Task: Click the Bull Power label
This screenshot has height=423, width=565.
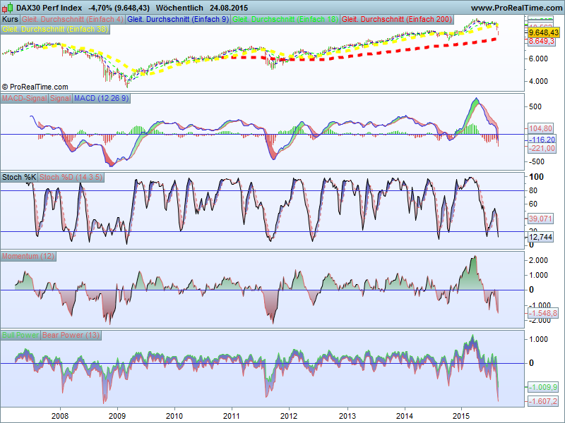Action: [x=20, y=335]
